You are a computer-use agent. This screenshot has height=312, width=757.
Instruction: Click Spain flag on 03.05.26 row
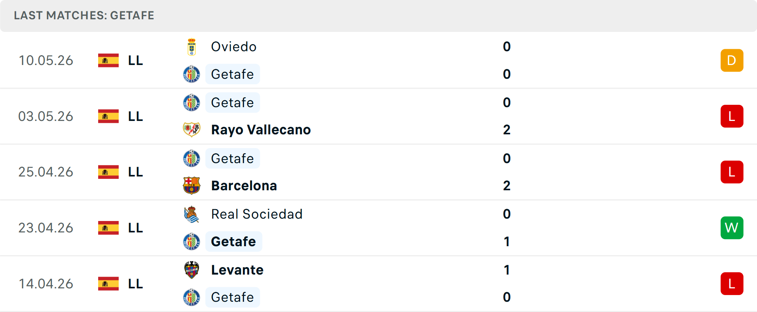(x=108, y=116)
